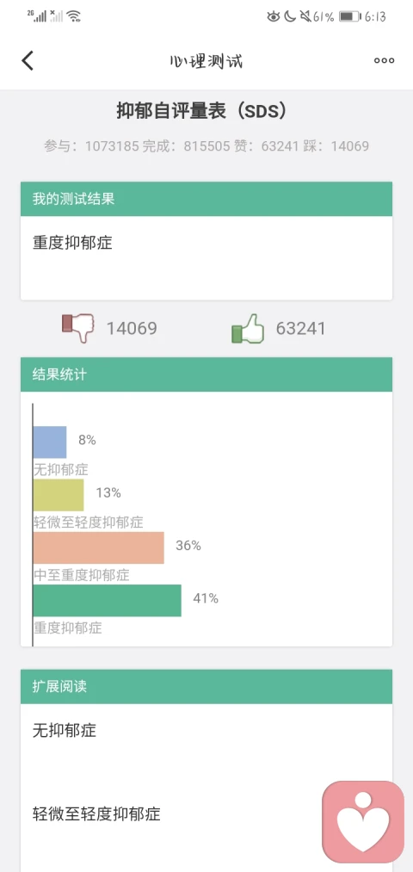Tap the muted sound status icon

coord(305,16)
